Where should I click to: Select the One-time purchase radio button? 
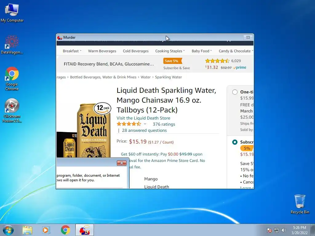(235, 92)
